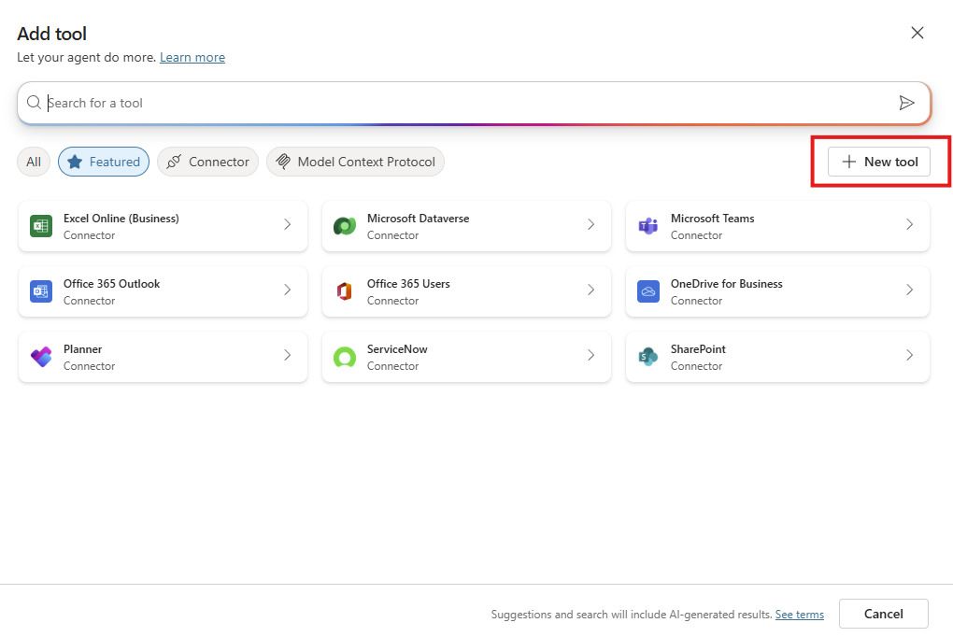This screenshot has height=637, width=953.
Task: Select the OneDrive for Business title text
Action: pos(726,284)
